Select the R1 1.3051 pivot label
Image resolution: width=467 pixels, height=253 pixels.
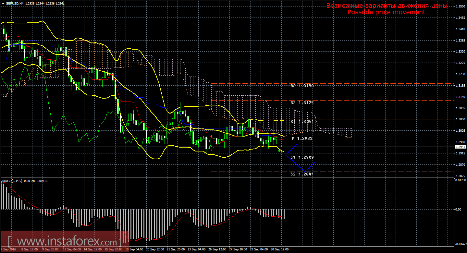(x=302, y=121)
